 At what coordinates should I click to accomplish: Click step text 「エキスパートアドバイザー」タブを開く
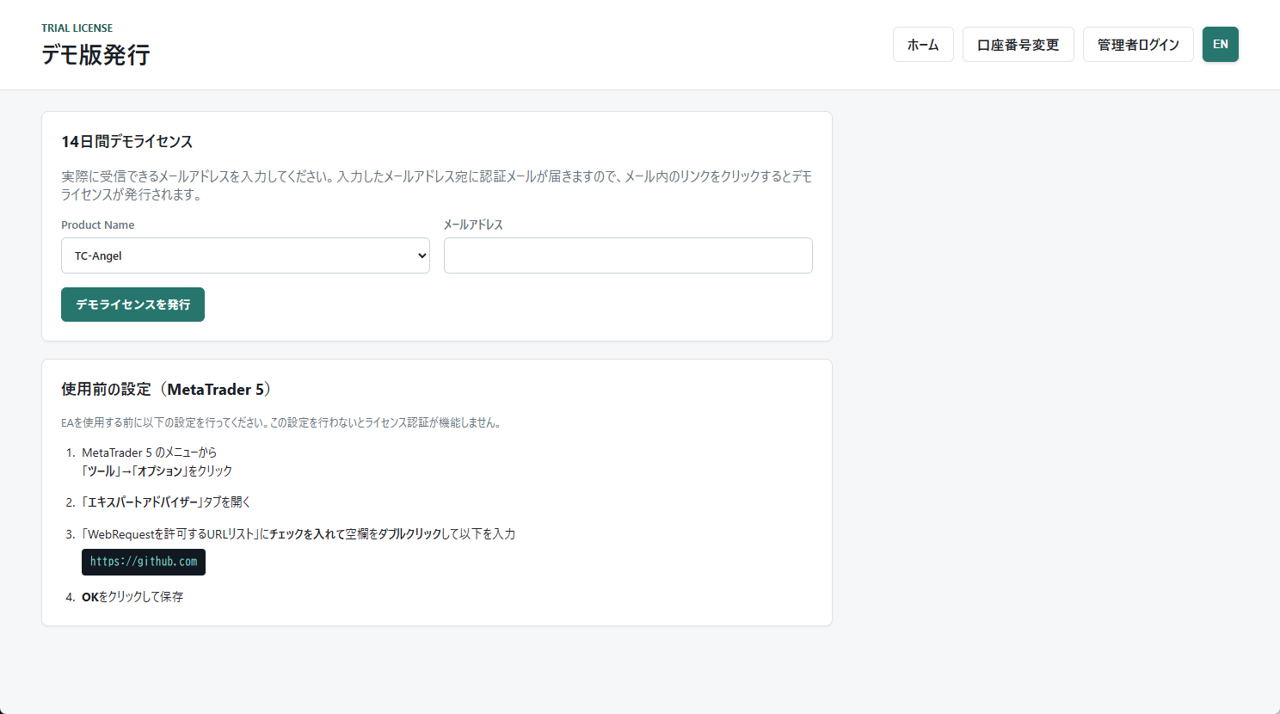pos(166,502)
